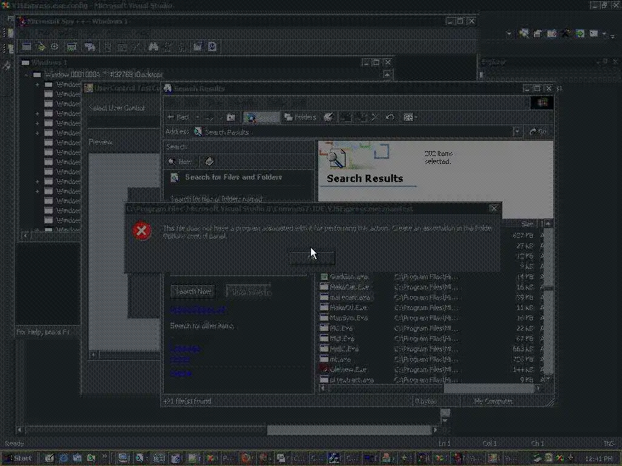Click My Computer in Search Results status bar
The width and height of the screenshot is (622, 466).
pos(493,402)
